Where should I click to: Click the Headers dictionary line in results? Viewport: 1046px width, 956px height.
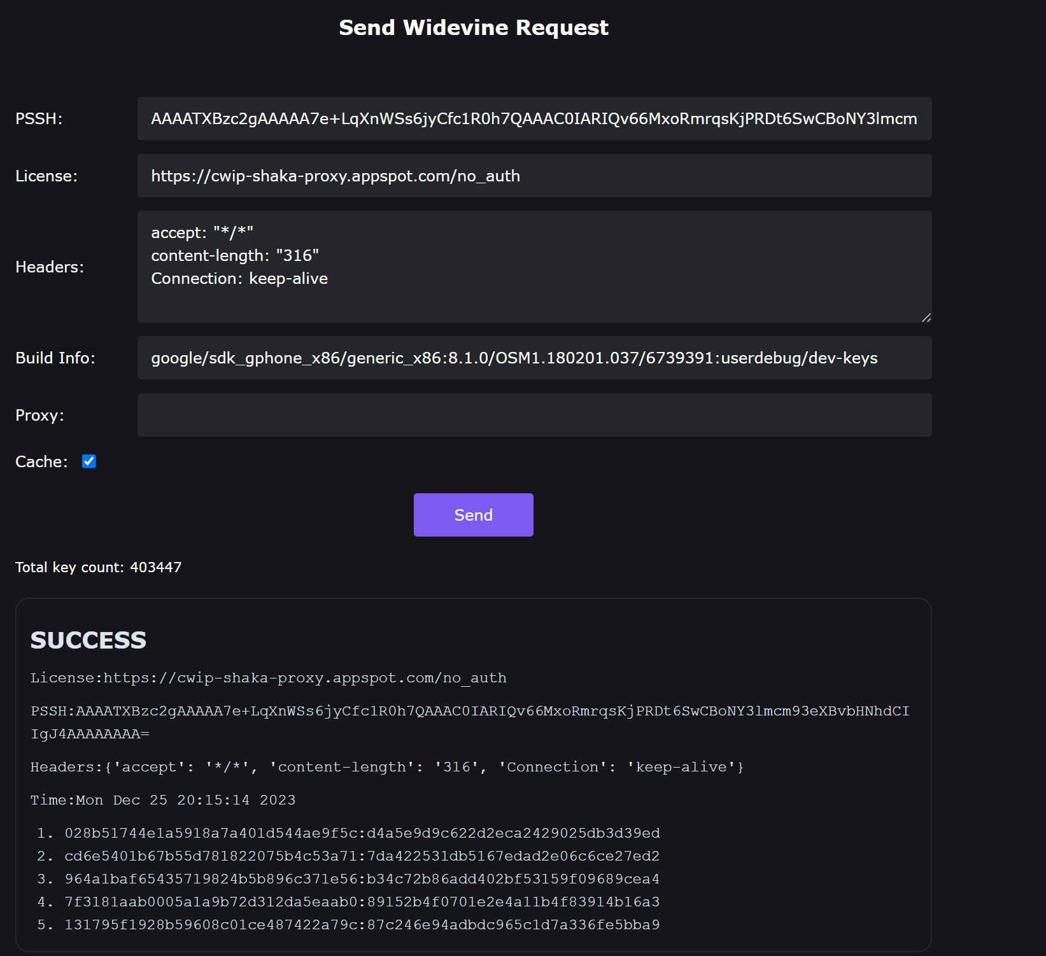pos(386,767)
